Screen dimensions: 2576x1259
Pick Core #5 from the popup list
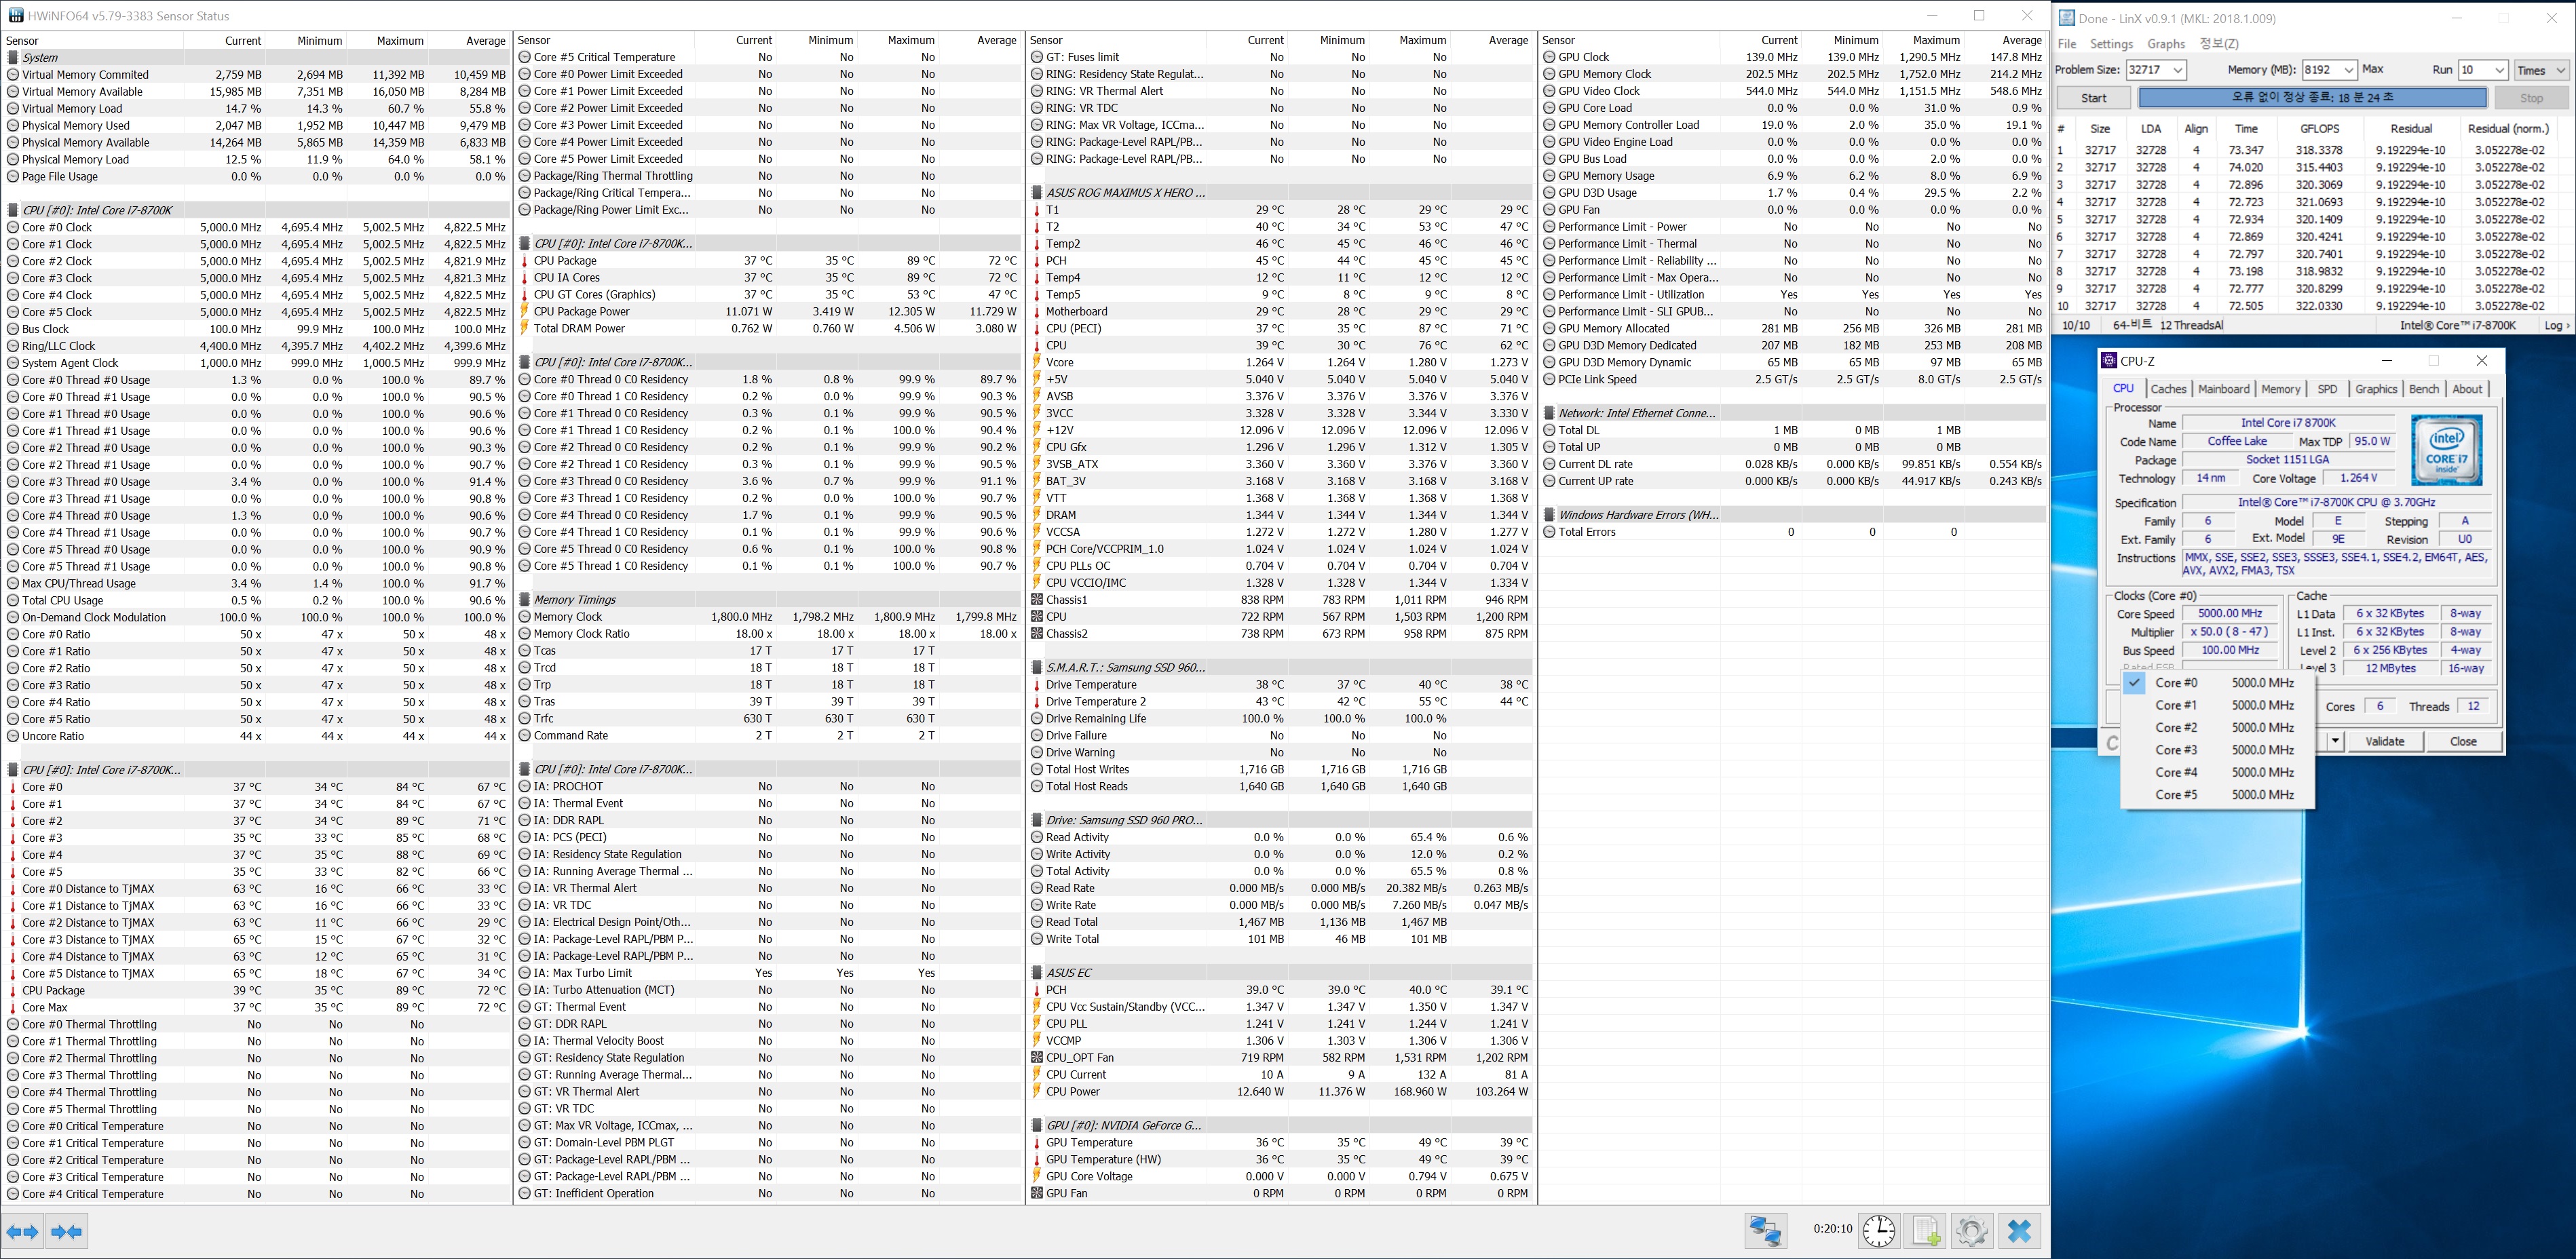click(2176, 795)
